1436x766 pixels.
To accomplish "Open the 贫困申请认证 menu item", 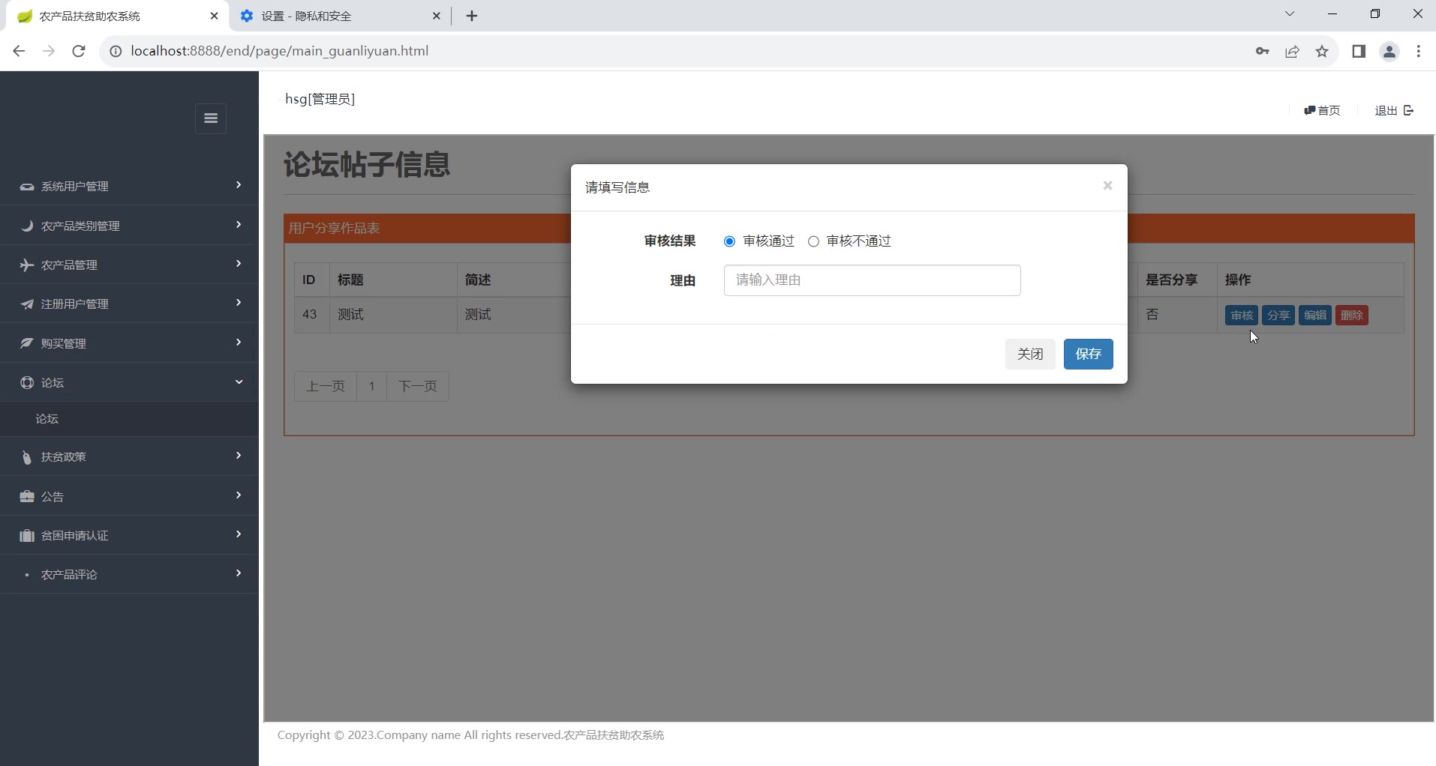I will (129, 535).
